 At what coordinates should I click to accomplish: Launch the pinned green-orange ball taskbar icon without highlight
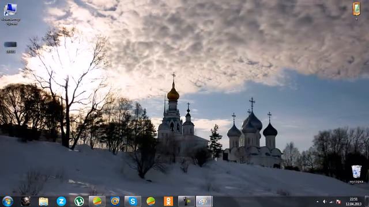pos(150,201)
